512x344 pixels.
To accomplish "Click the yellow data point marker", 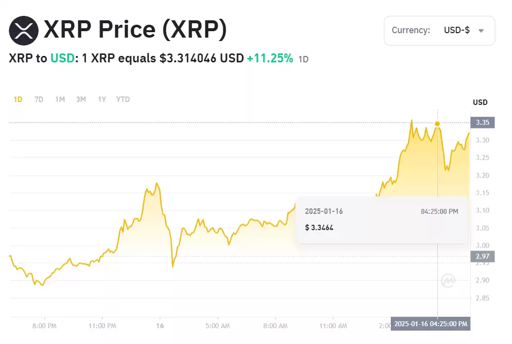I will [x=437, y=124].
